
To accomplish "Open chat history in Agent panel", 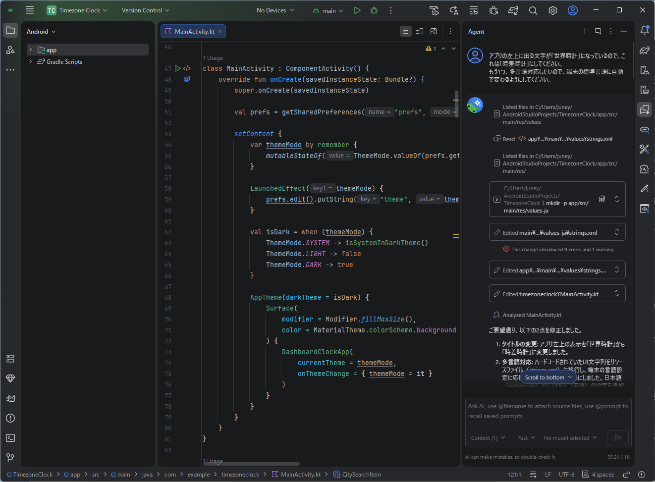I will (598, 31).
